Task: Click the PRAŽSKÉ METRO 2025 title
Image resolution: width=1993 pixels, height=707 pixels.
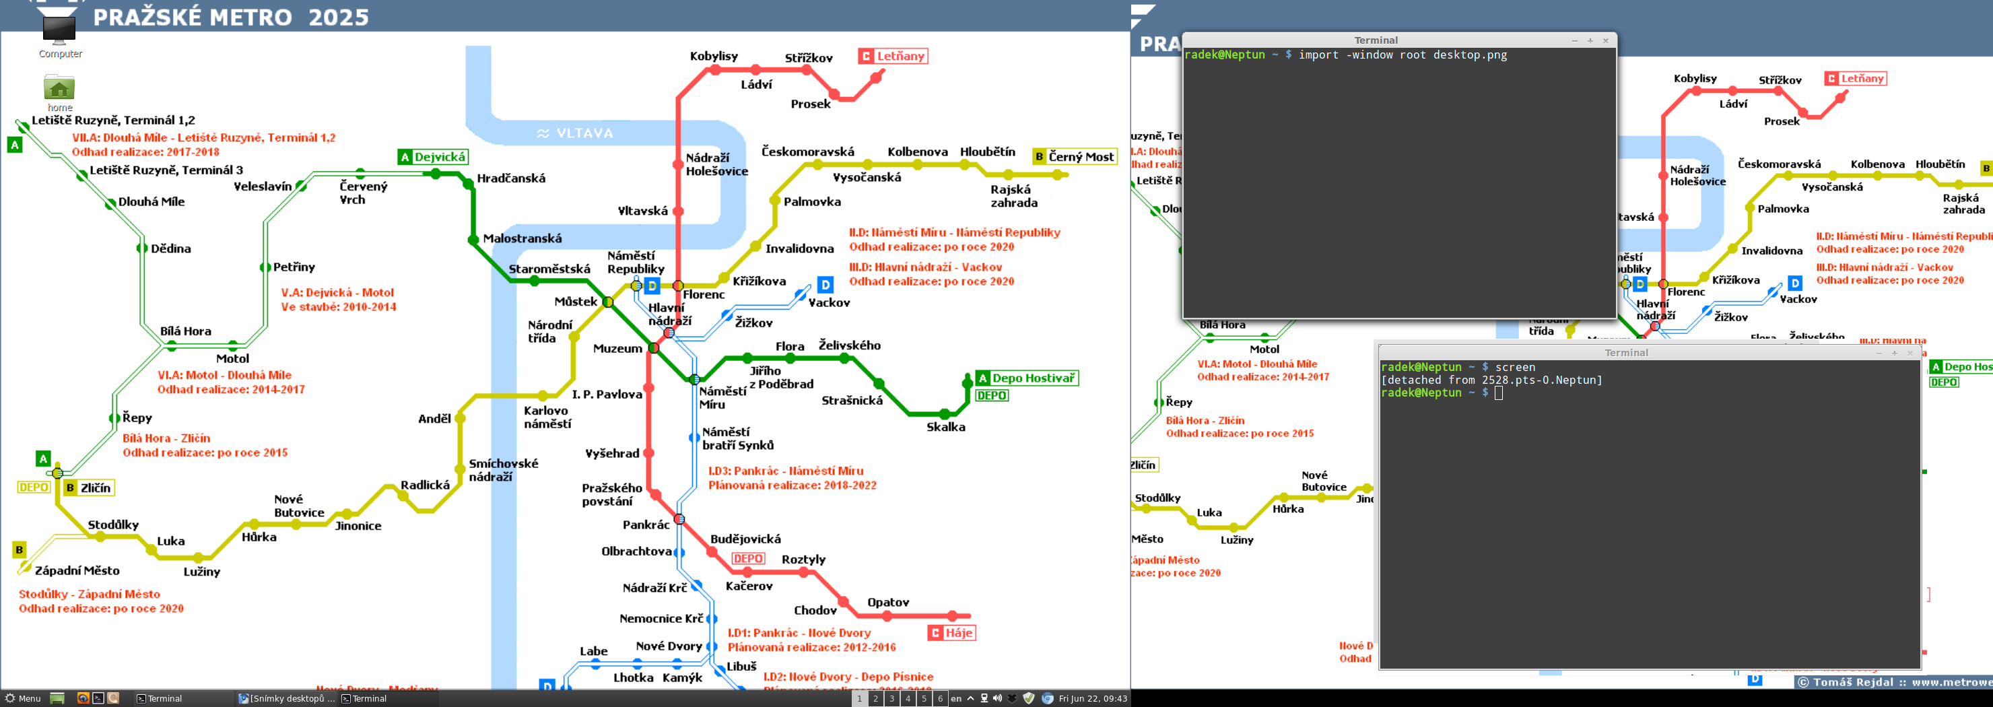Action: click(x=232, y=17)
